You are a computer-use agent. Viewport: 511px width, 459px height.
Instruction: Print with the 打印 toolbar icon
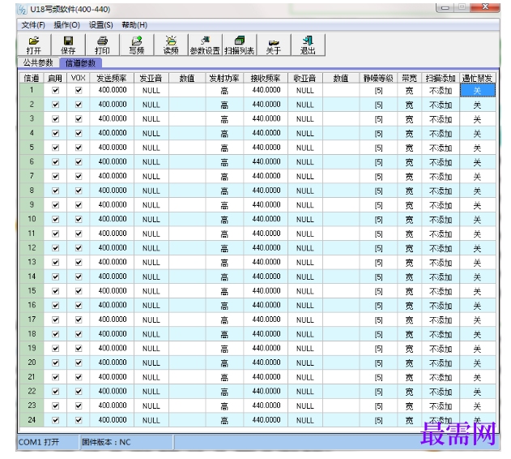pyautogui.click(x=102, y=45)
